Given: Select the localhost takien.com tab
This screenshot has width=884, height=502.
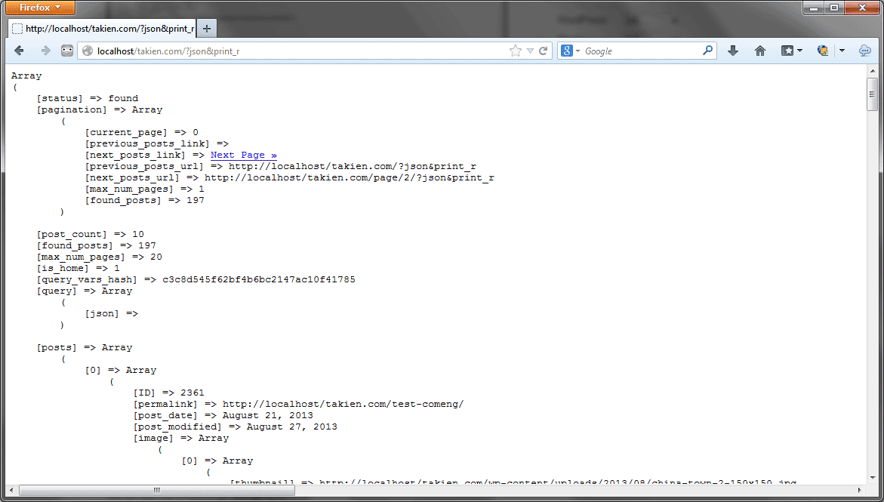Looking at the screenshot, I should (102, 29).
